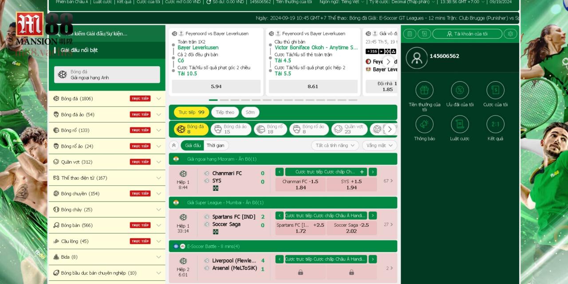The width and height of the screenshot is (568, 284).
Task: Select Trực tiếp 99 live filter
Action: [191, 112]
